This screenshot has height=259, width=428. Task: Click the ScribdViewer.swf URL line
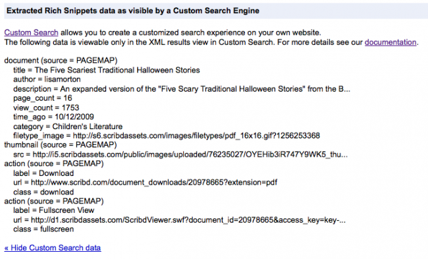[x=179, y=220]
